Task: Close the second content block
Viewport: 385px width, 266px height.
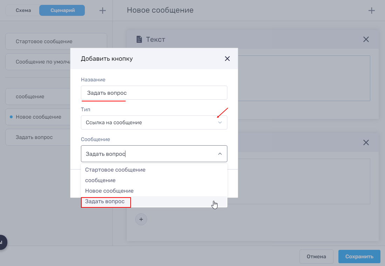Action: [x=366, y=142]
